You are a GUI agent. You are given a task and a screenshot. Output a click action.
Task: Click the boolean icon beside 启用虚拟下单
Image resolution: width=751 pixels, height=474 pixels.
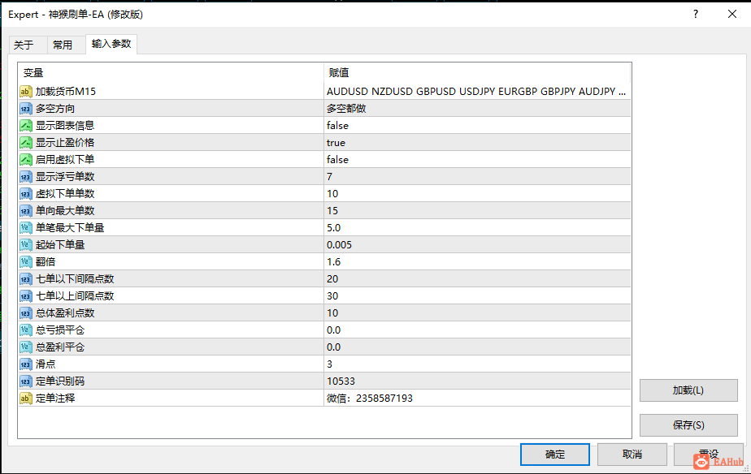click(26, 160)
